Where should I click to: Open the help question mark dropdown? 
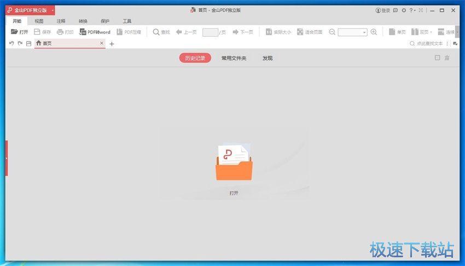point(412,10)
